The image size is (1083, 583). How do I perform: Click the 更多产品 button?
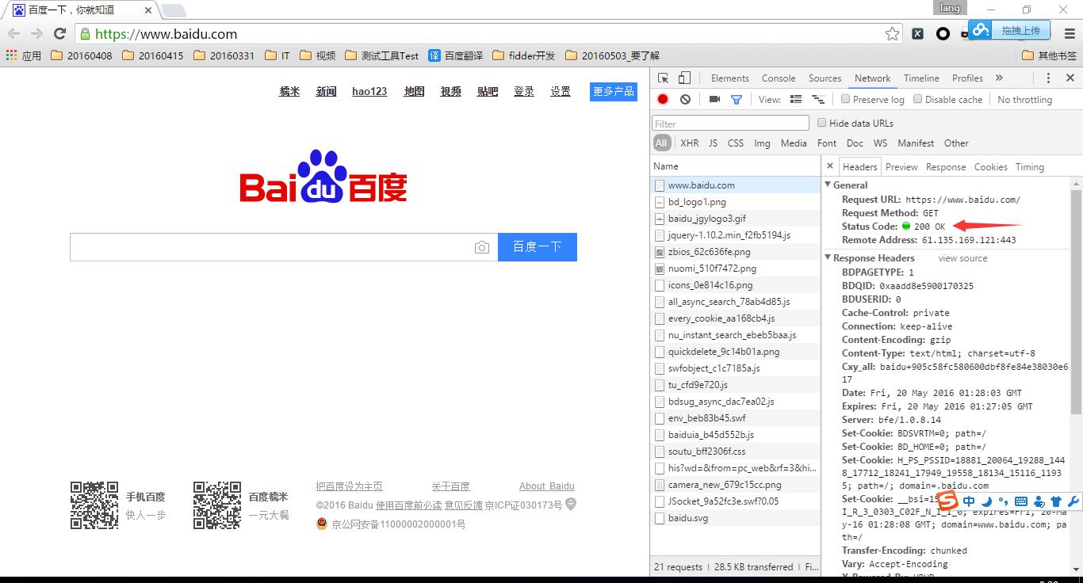[x=614, y=91]
